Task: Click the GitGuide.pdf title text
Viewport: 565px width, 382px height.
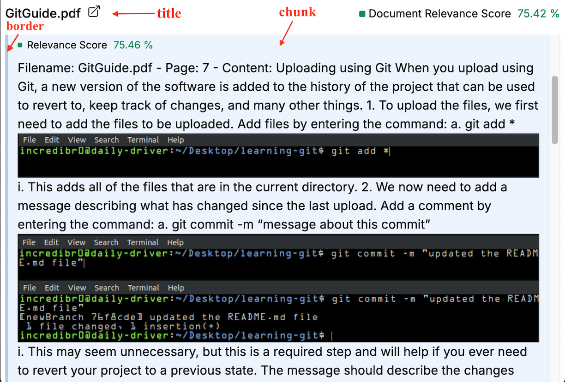Action: click(43, 13)
